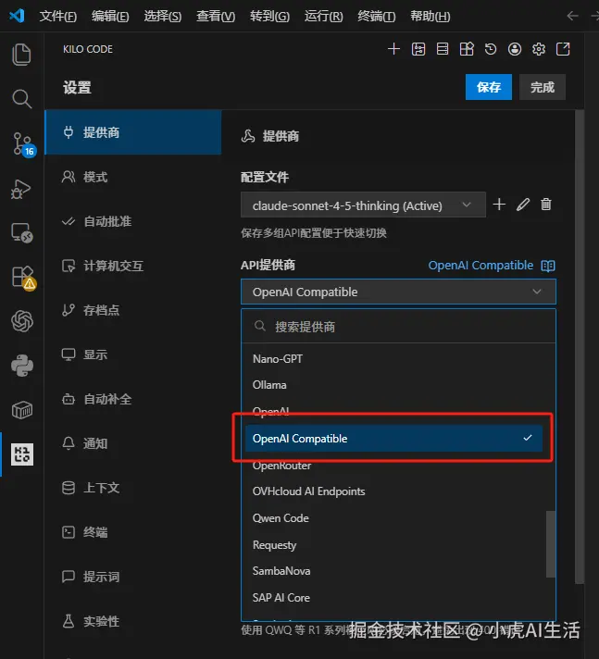Switch to the 存档点 settings tab
This screenshot has width=599, height=659.
132,310
